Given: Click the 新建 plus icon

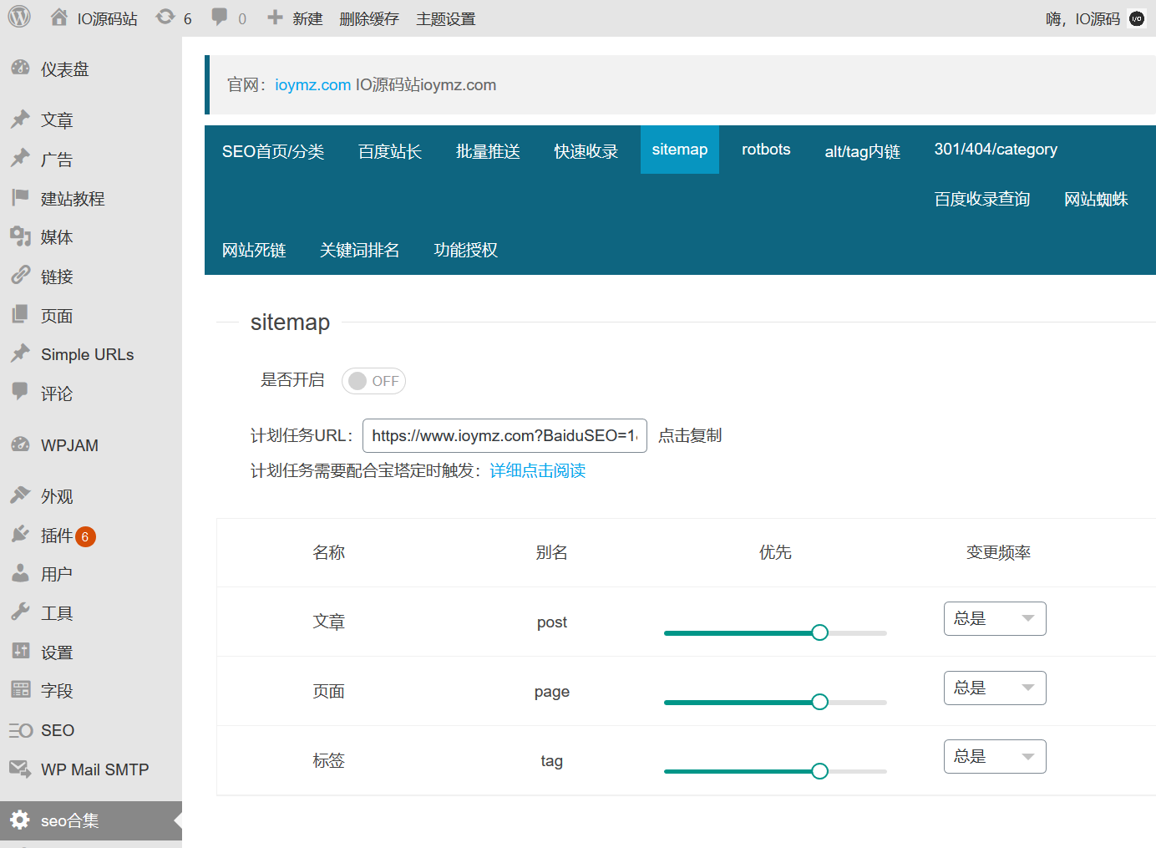Looking at the screenshot, I should click(275, 18).
